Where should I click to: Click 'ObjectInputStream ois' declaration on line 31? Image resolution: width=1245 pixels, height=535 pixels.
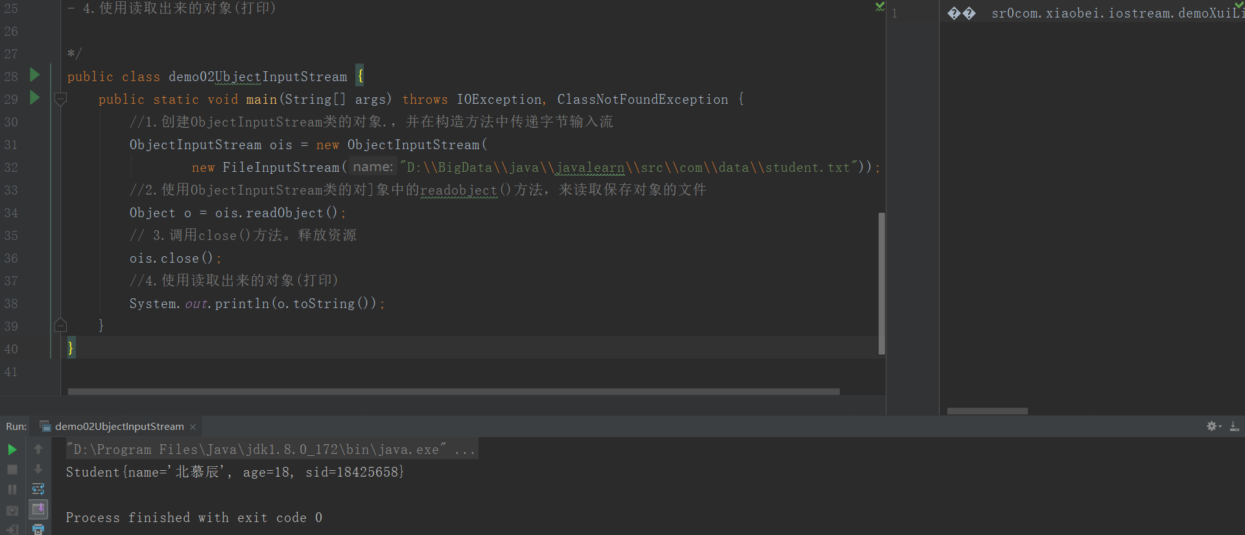(211, 145)
